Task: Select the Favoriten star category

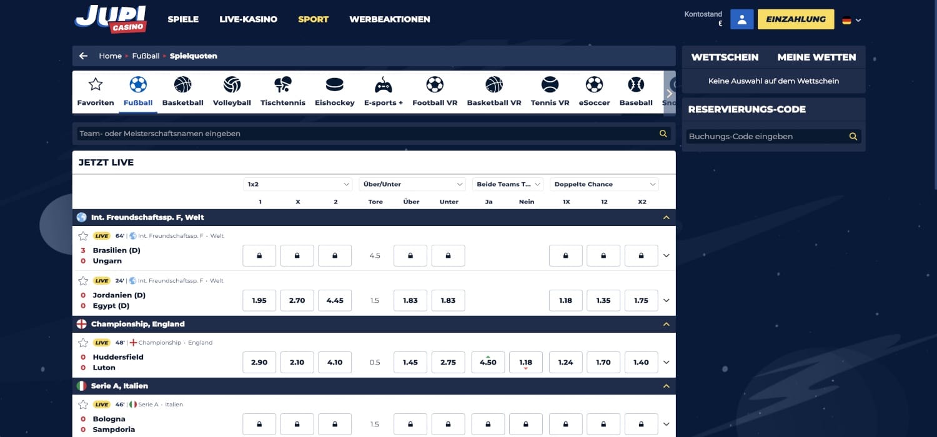Action: [x=96, y=92]
